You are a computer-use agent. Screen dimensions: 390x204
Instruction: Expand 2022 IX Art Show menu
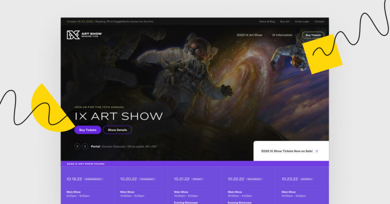(x=251, y=35)
